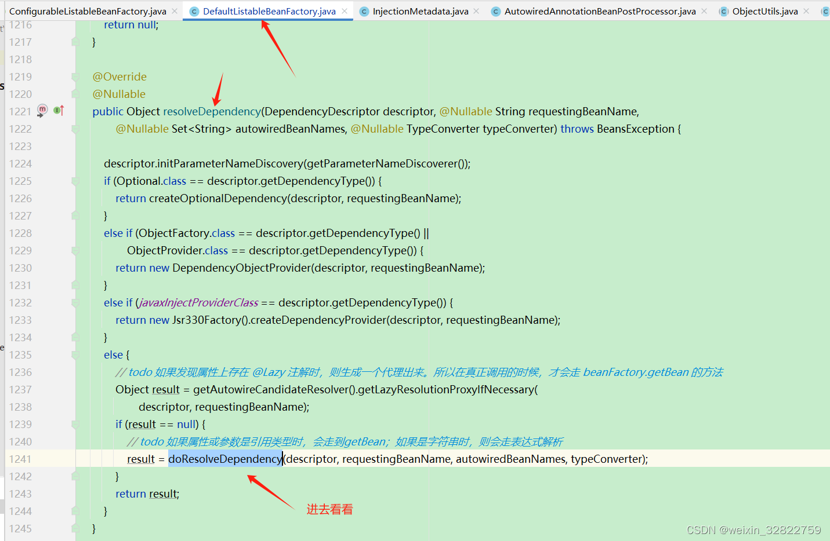Open the InjectionMetadata.java tab

pos(421,11)
